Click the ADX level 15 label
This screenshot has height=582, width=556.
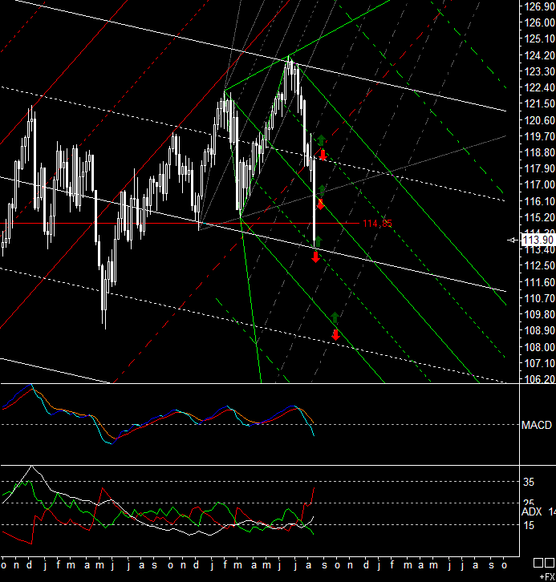point(528,526)
